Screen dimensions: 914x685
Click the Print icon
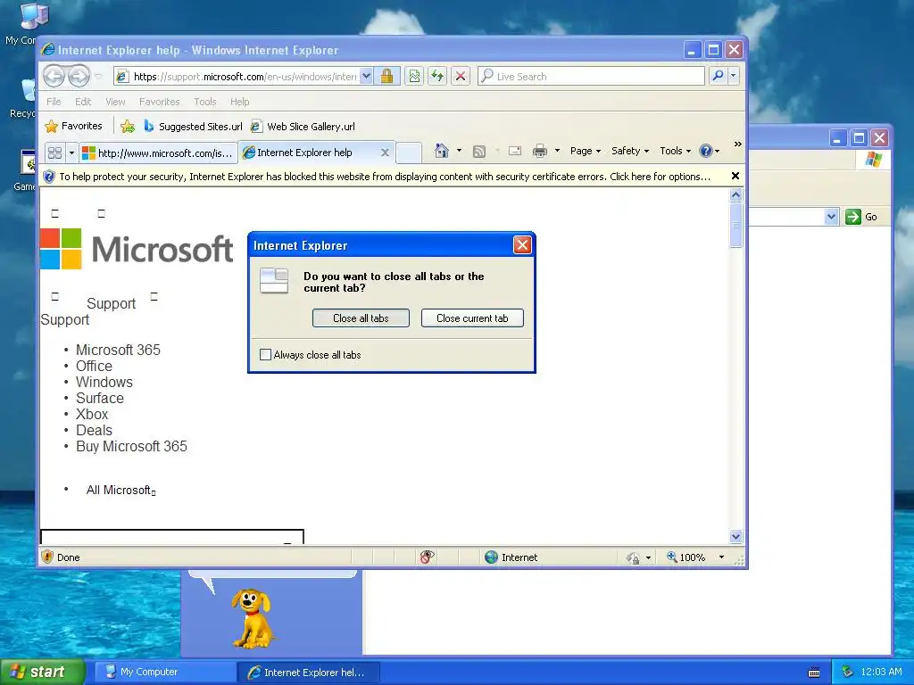540,151
